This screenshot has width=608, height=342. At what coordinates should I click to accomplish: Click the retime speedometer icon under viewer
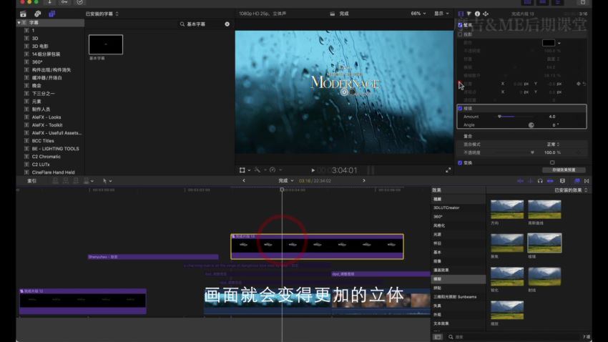click(x=273, y=170)
